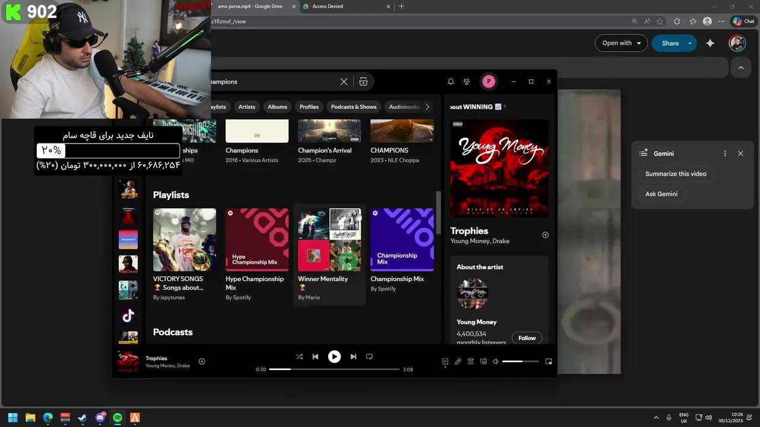Toggle the Now Playing view icon

445,361
